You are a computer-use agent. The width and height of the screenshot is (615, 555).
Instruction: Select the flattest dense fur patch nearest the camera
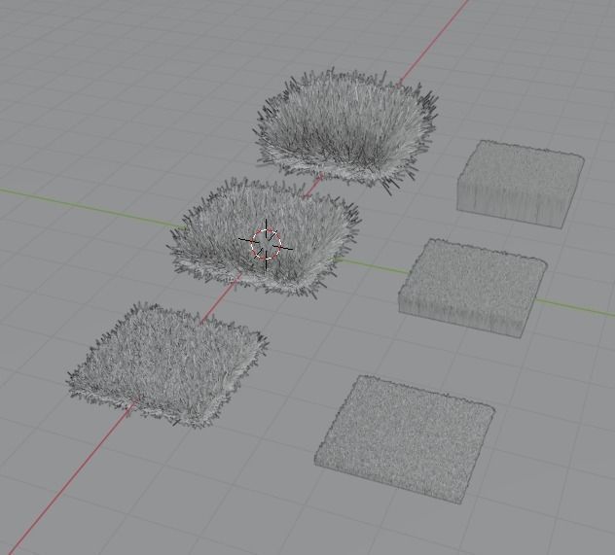point(405,438)
